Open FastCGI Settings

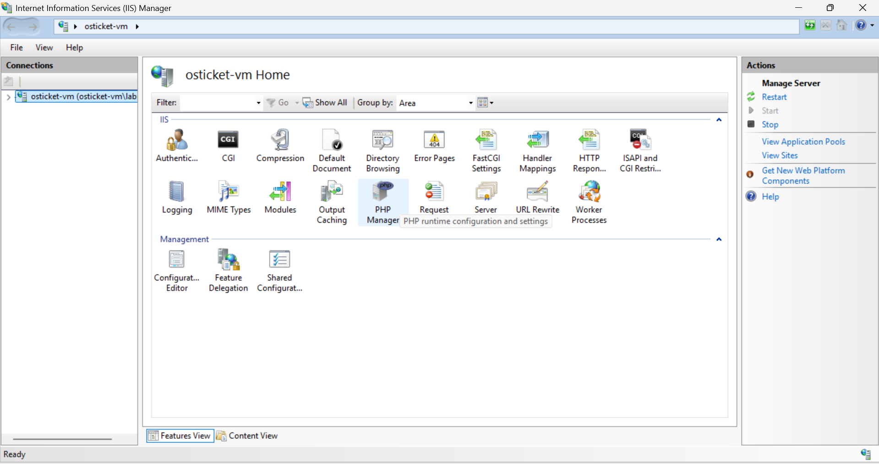coord(486,151)
